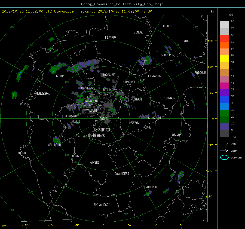Click the KOPPAL city label
The width and height of the screenshot is (245, 229).
click(134, 122)
